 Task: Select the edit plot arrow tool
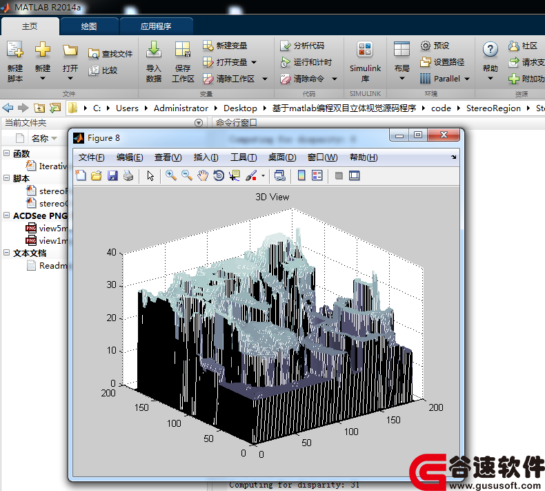pyautogui.click(x=150, y=175)
